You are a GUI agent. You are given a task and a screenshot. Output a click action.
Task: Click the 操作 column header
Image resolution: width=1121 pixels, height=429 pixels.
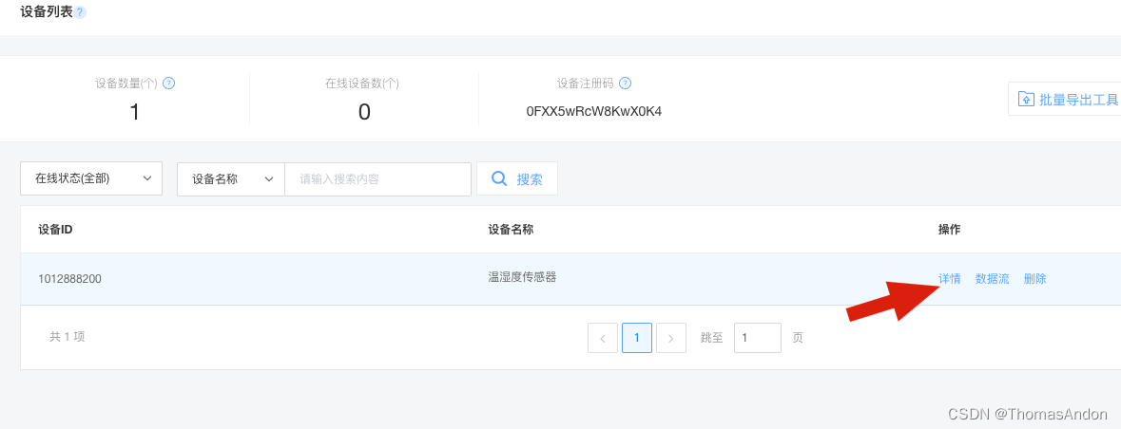click(x=950, y=229)
